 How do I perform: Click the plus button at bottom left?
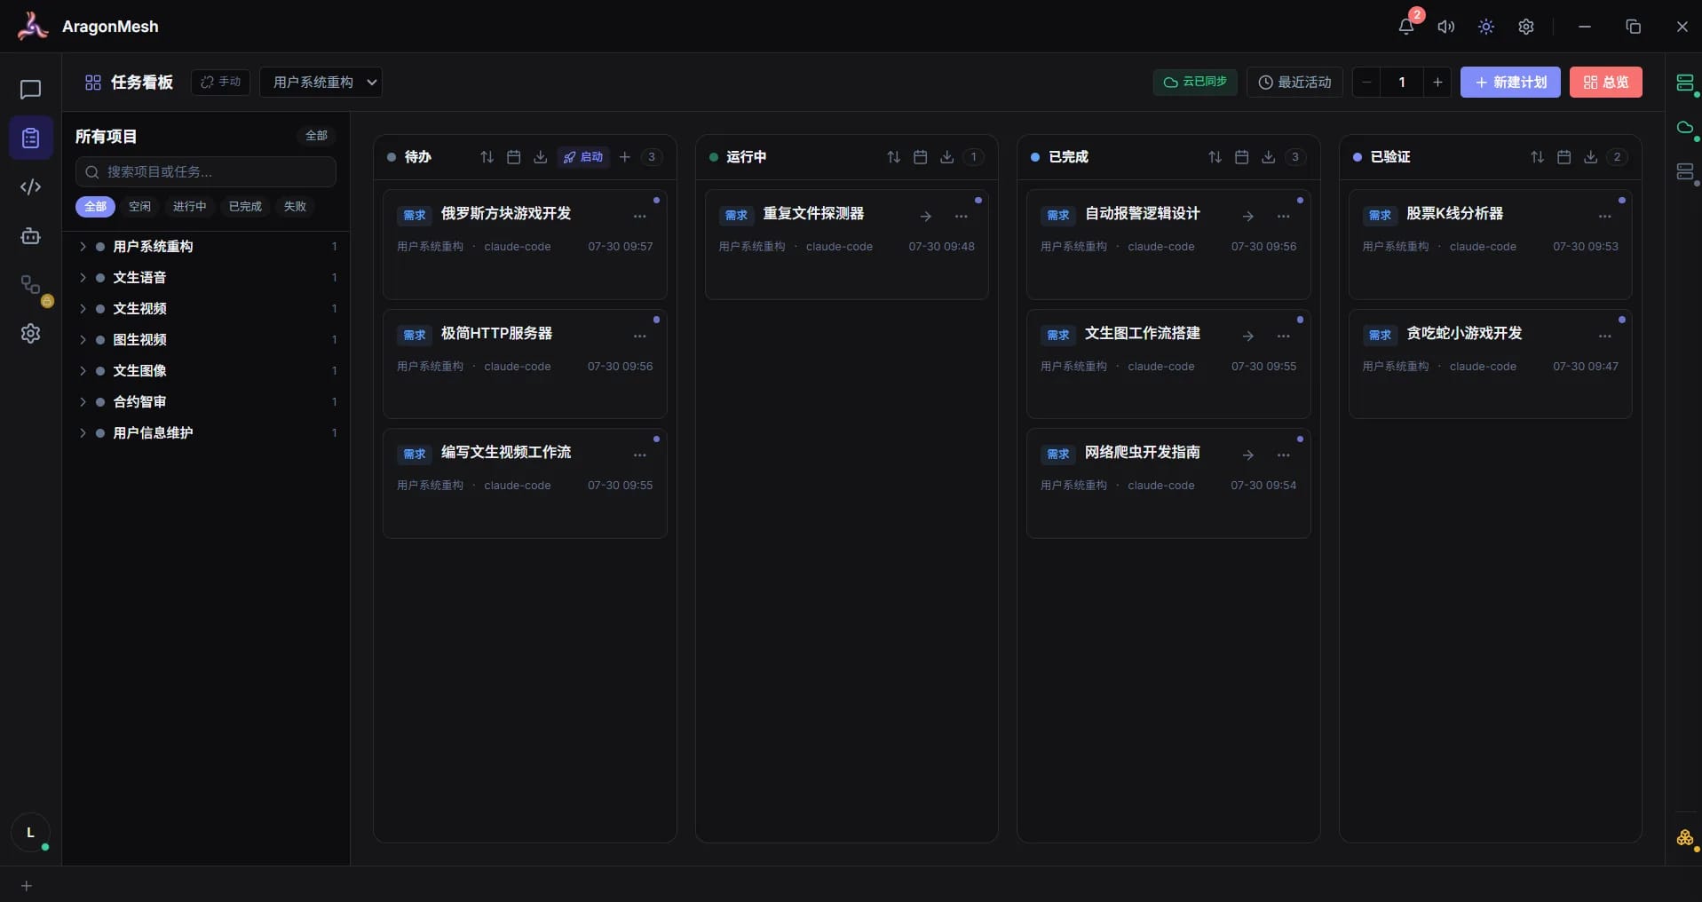pyautogui.click(x=27, y=886)
